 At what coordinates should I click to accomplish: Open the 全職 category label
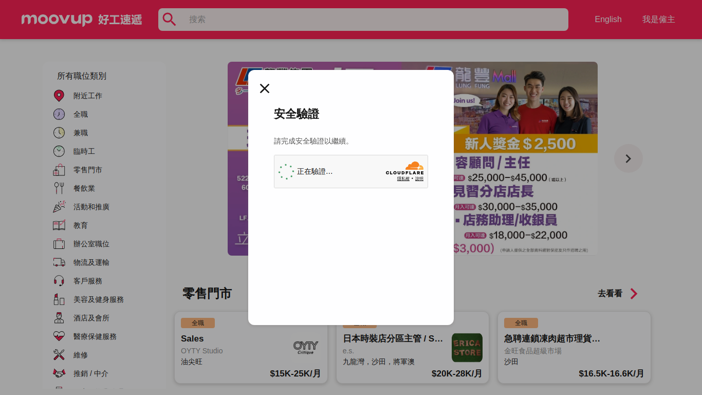point(81,114)
